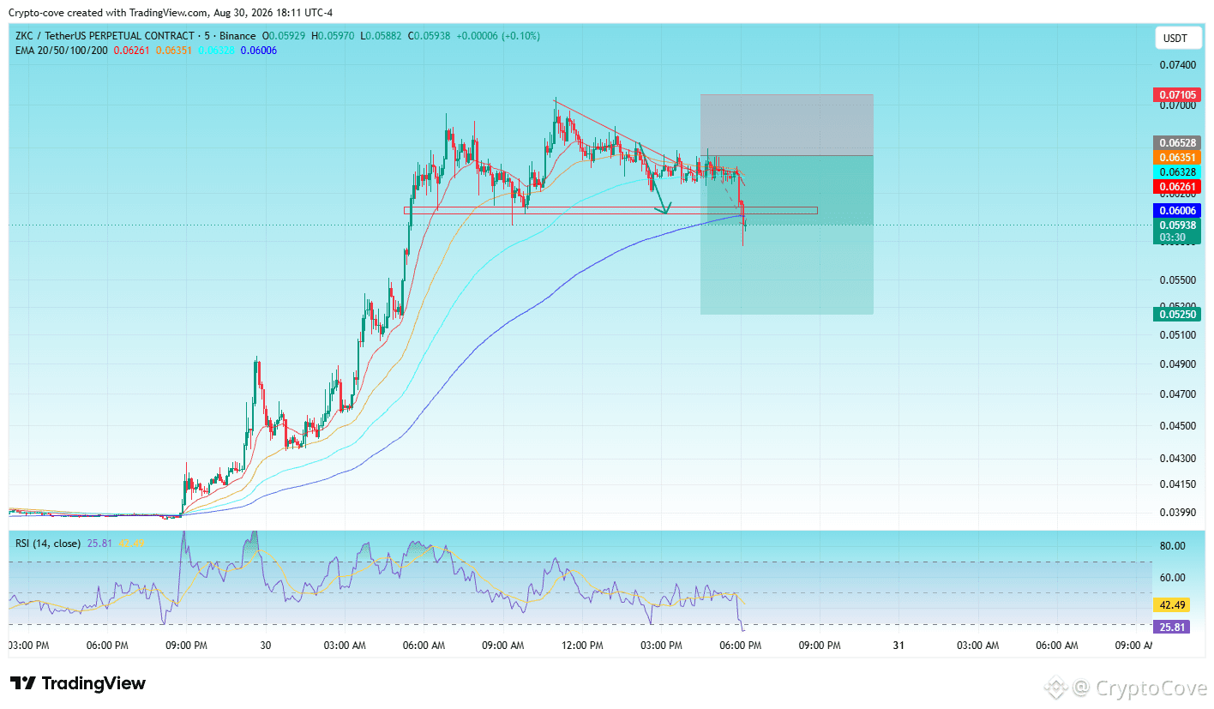The width and height of the screenshot is (1214, 709).
Task: Click the 0.04300 price scale value
Action: 1177,459
